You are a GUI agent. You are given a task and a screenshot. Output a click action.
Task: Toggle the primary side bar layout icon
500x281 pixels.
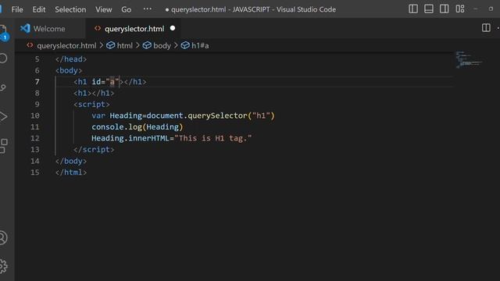413,9
